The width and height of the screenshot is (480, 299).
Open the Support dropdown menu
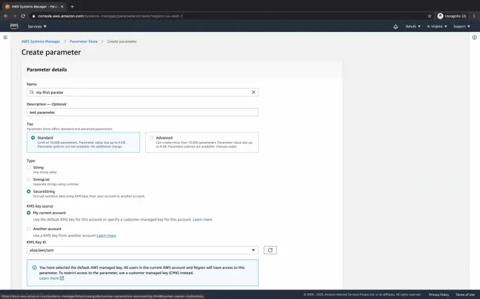coord(461,27)
